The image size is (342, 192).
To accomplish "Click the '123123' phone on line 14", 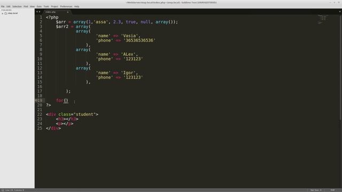I will tap(133, 77).
